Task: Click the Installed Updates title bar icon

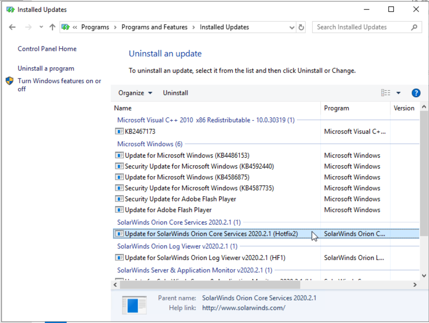Action: tap(10, 10)
